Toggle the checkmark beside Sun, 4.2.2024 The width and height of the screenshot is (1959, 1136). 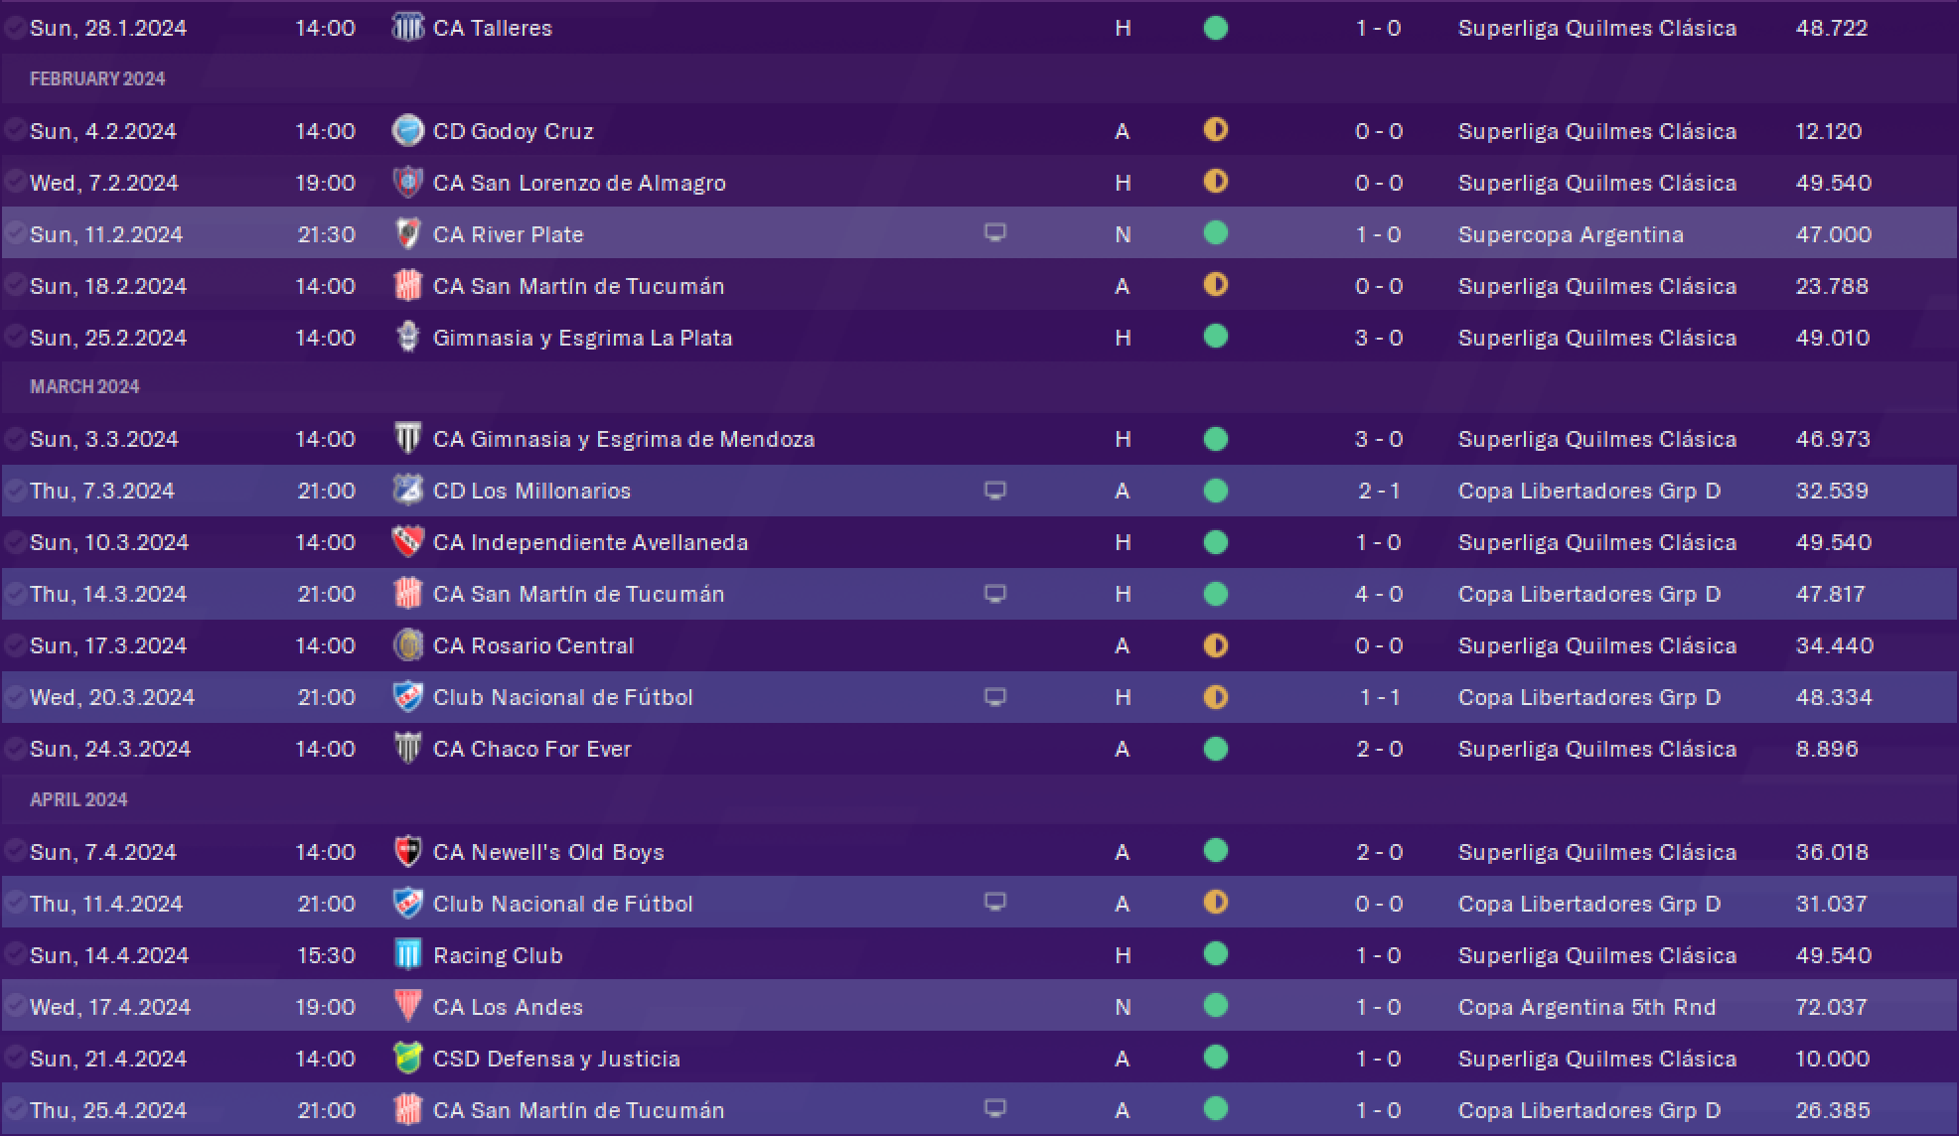[15, 130]
